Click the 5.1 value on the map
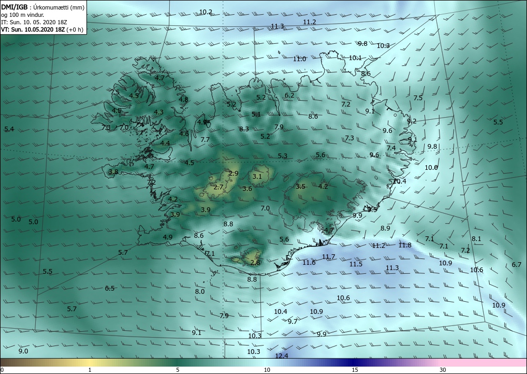Viewport: 527px width, 374px height. [x=256, y=114]
